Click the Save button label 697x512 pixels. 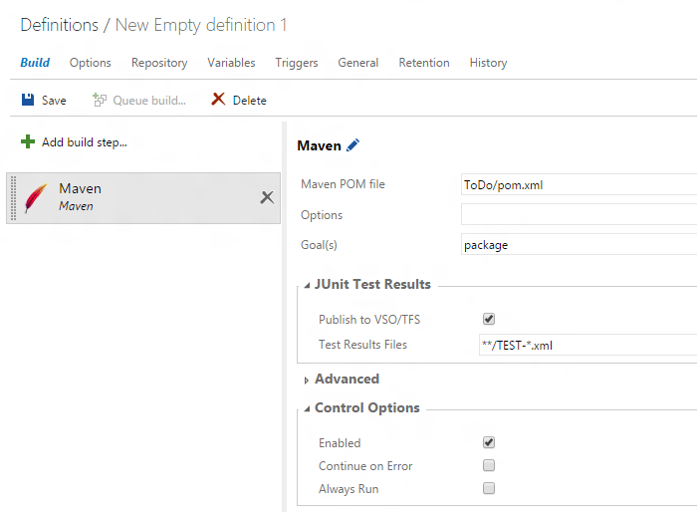pyautogui.click(x=54, y=101)
